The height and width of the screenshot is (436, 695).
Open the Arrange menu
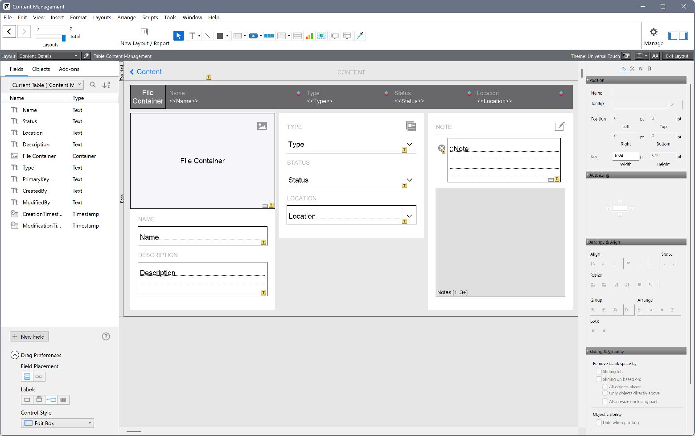pyautogui.click(x=127, y=17)
